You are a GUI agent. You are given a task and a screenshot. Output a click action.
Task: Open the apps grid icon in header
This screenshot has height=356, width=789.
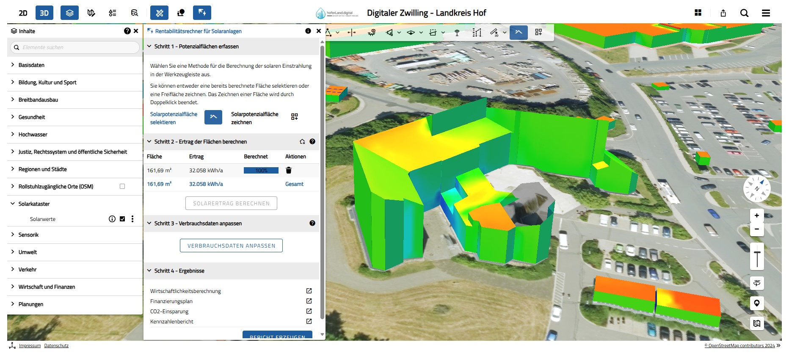click(698, 13)
